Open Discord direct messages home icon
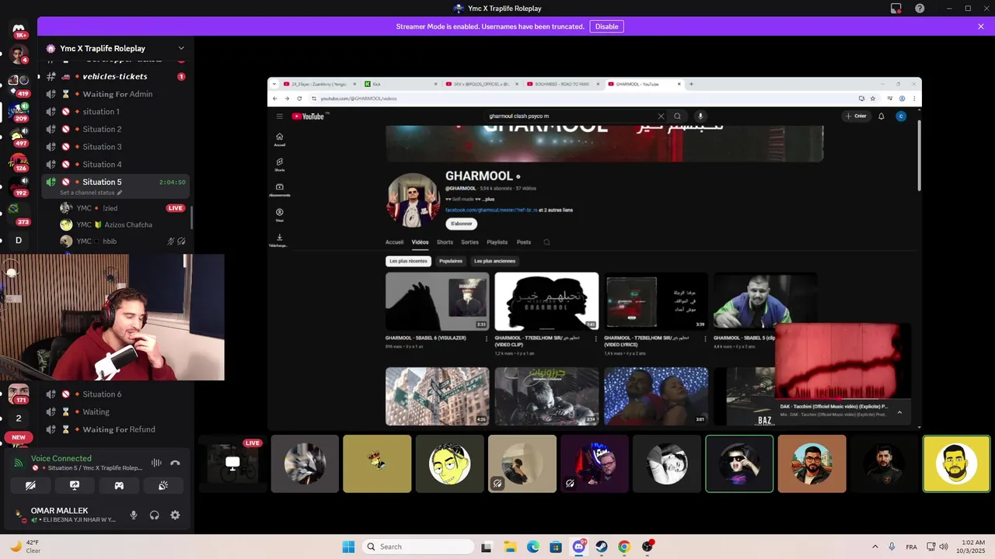This screenshot has height=559, width=995. tap(19, 30)
